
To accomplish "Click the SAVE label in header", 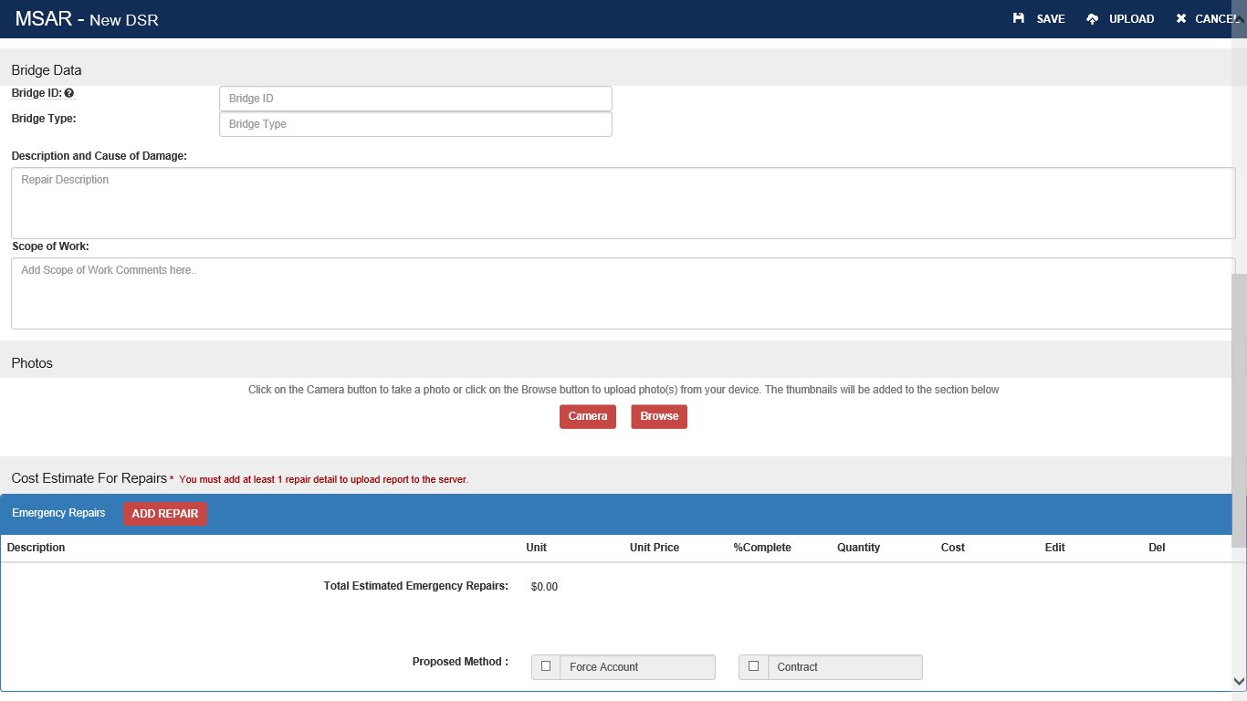I will [x=1051, y=19].
